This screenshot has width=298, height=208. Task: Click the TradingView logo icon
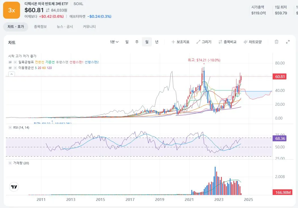click(x=14, y=187)
